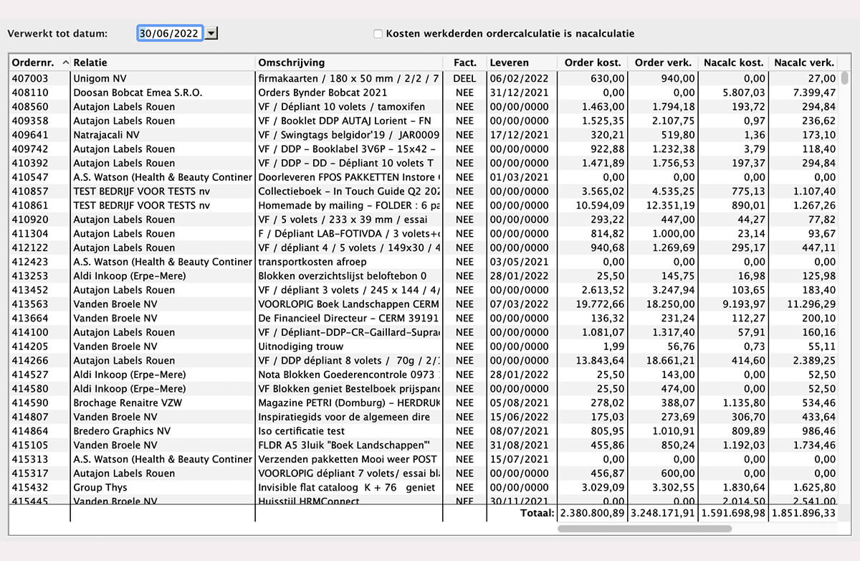
Task: Sort by Relatie column header
Action: [163, 62]
